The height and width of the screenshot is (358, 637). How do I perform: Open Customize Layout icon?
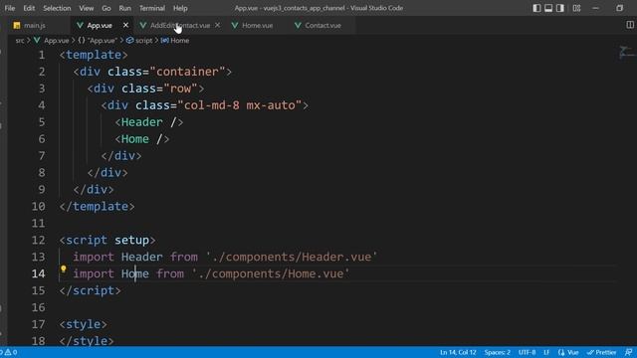point(576,8)
